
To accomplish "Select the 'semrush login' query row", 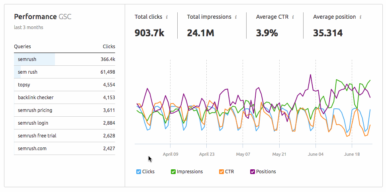I will [x=65, y=123].
